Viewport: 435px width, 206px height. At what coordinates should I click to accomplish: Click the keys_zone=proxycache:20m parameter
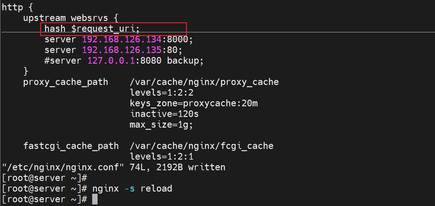coord(194,103)
